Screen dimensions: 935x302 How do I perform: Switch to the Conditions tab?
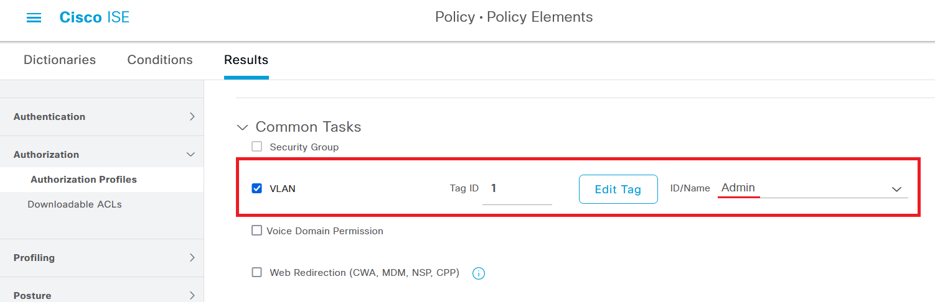[x=160, y=60]
